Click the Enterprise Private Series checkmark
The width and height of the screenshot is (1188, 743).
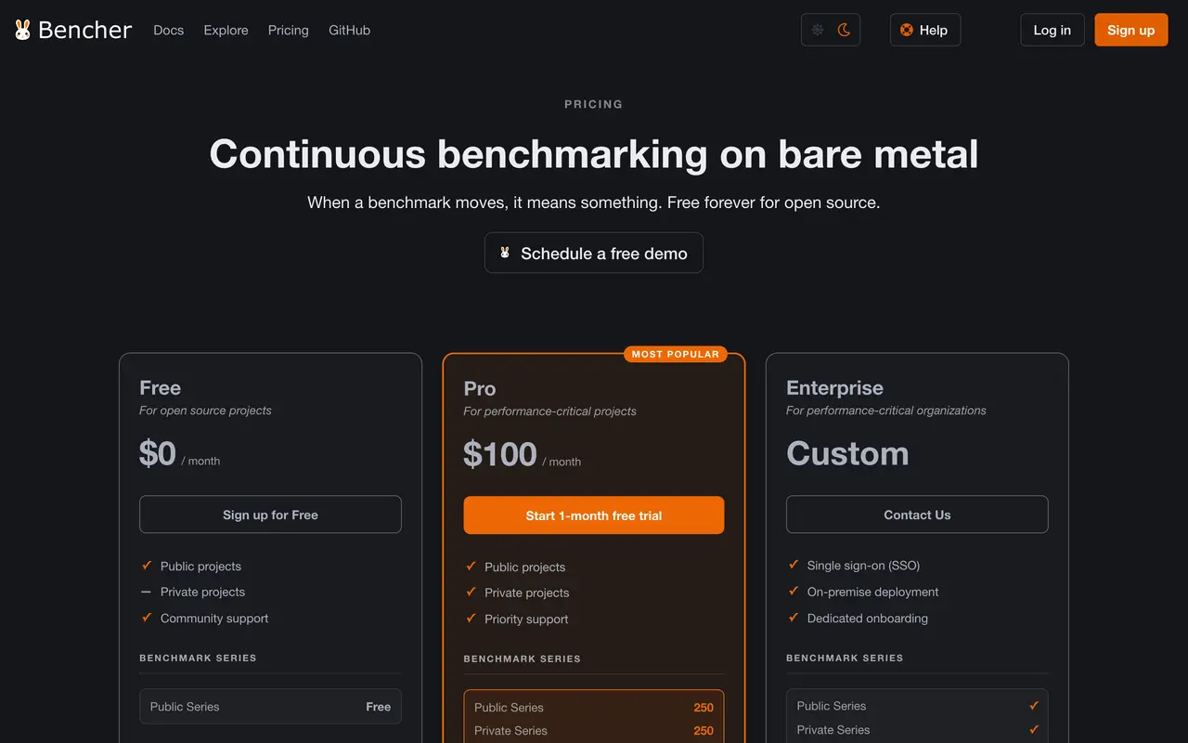click(x=1034, y=730)
